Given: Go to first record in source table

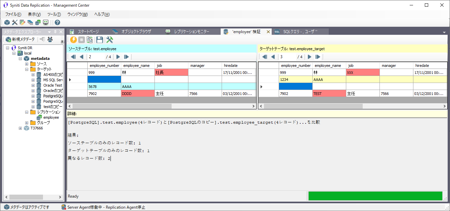Looking at the screenshot, I should point(74,57).
